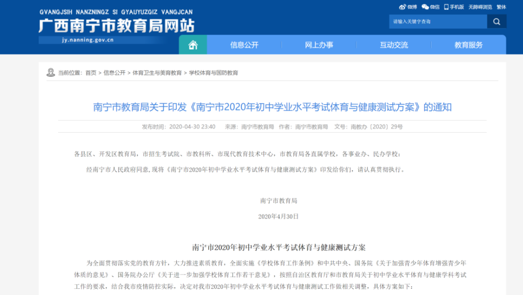Go to 信息公开 breadcrumb link
Image resolution: width=523 pixels, height=295 pixels.
[x=115, y=73]
